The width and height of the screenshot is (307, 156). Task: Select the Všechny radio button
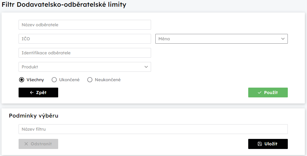pyautogui.click(x=22, y=80)
